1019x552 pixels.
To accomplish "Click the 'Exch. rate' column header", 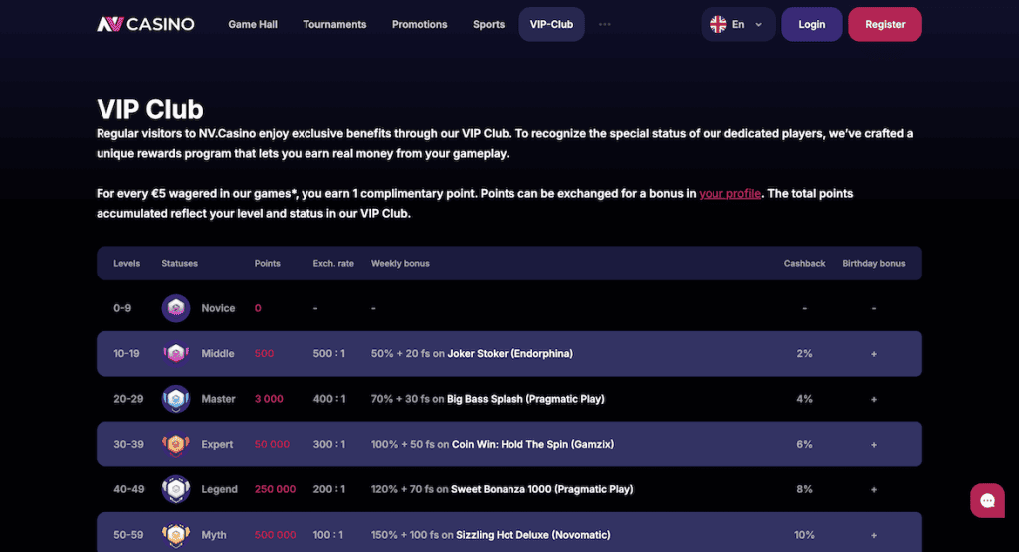I will (x=333, y=263).
